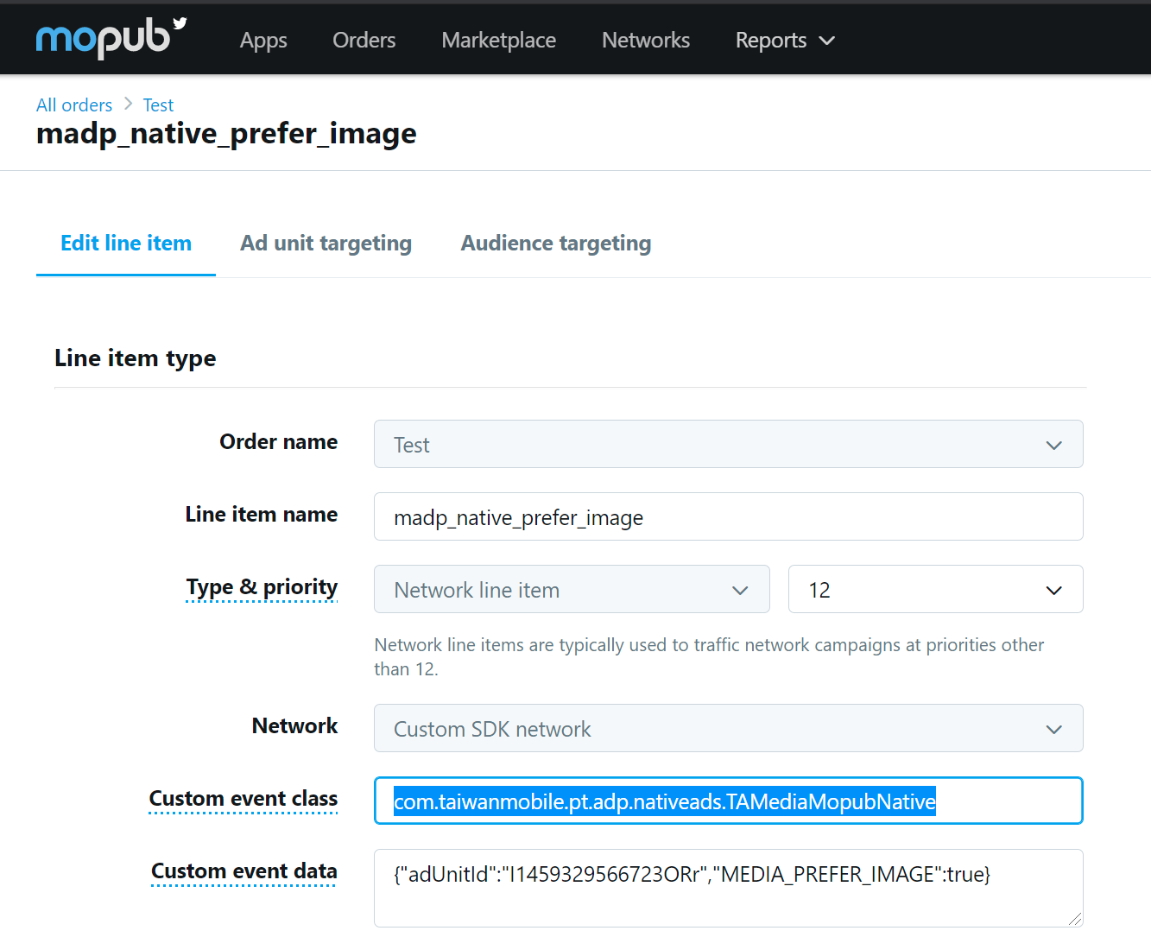
Task: Click the MoPub logo
Action: [x=111, y=38]
